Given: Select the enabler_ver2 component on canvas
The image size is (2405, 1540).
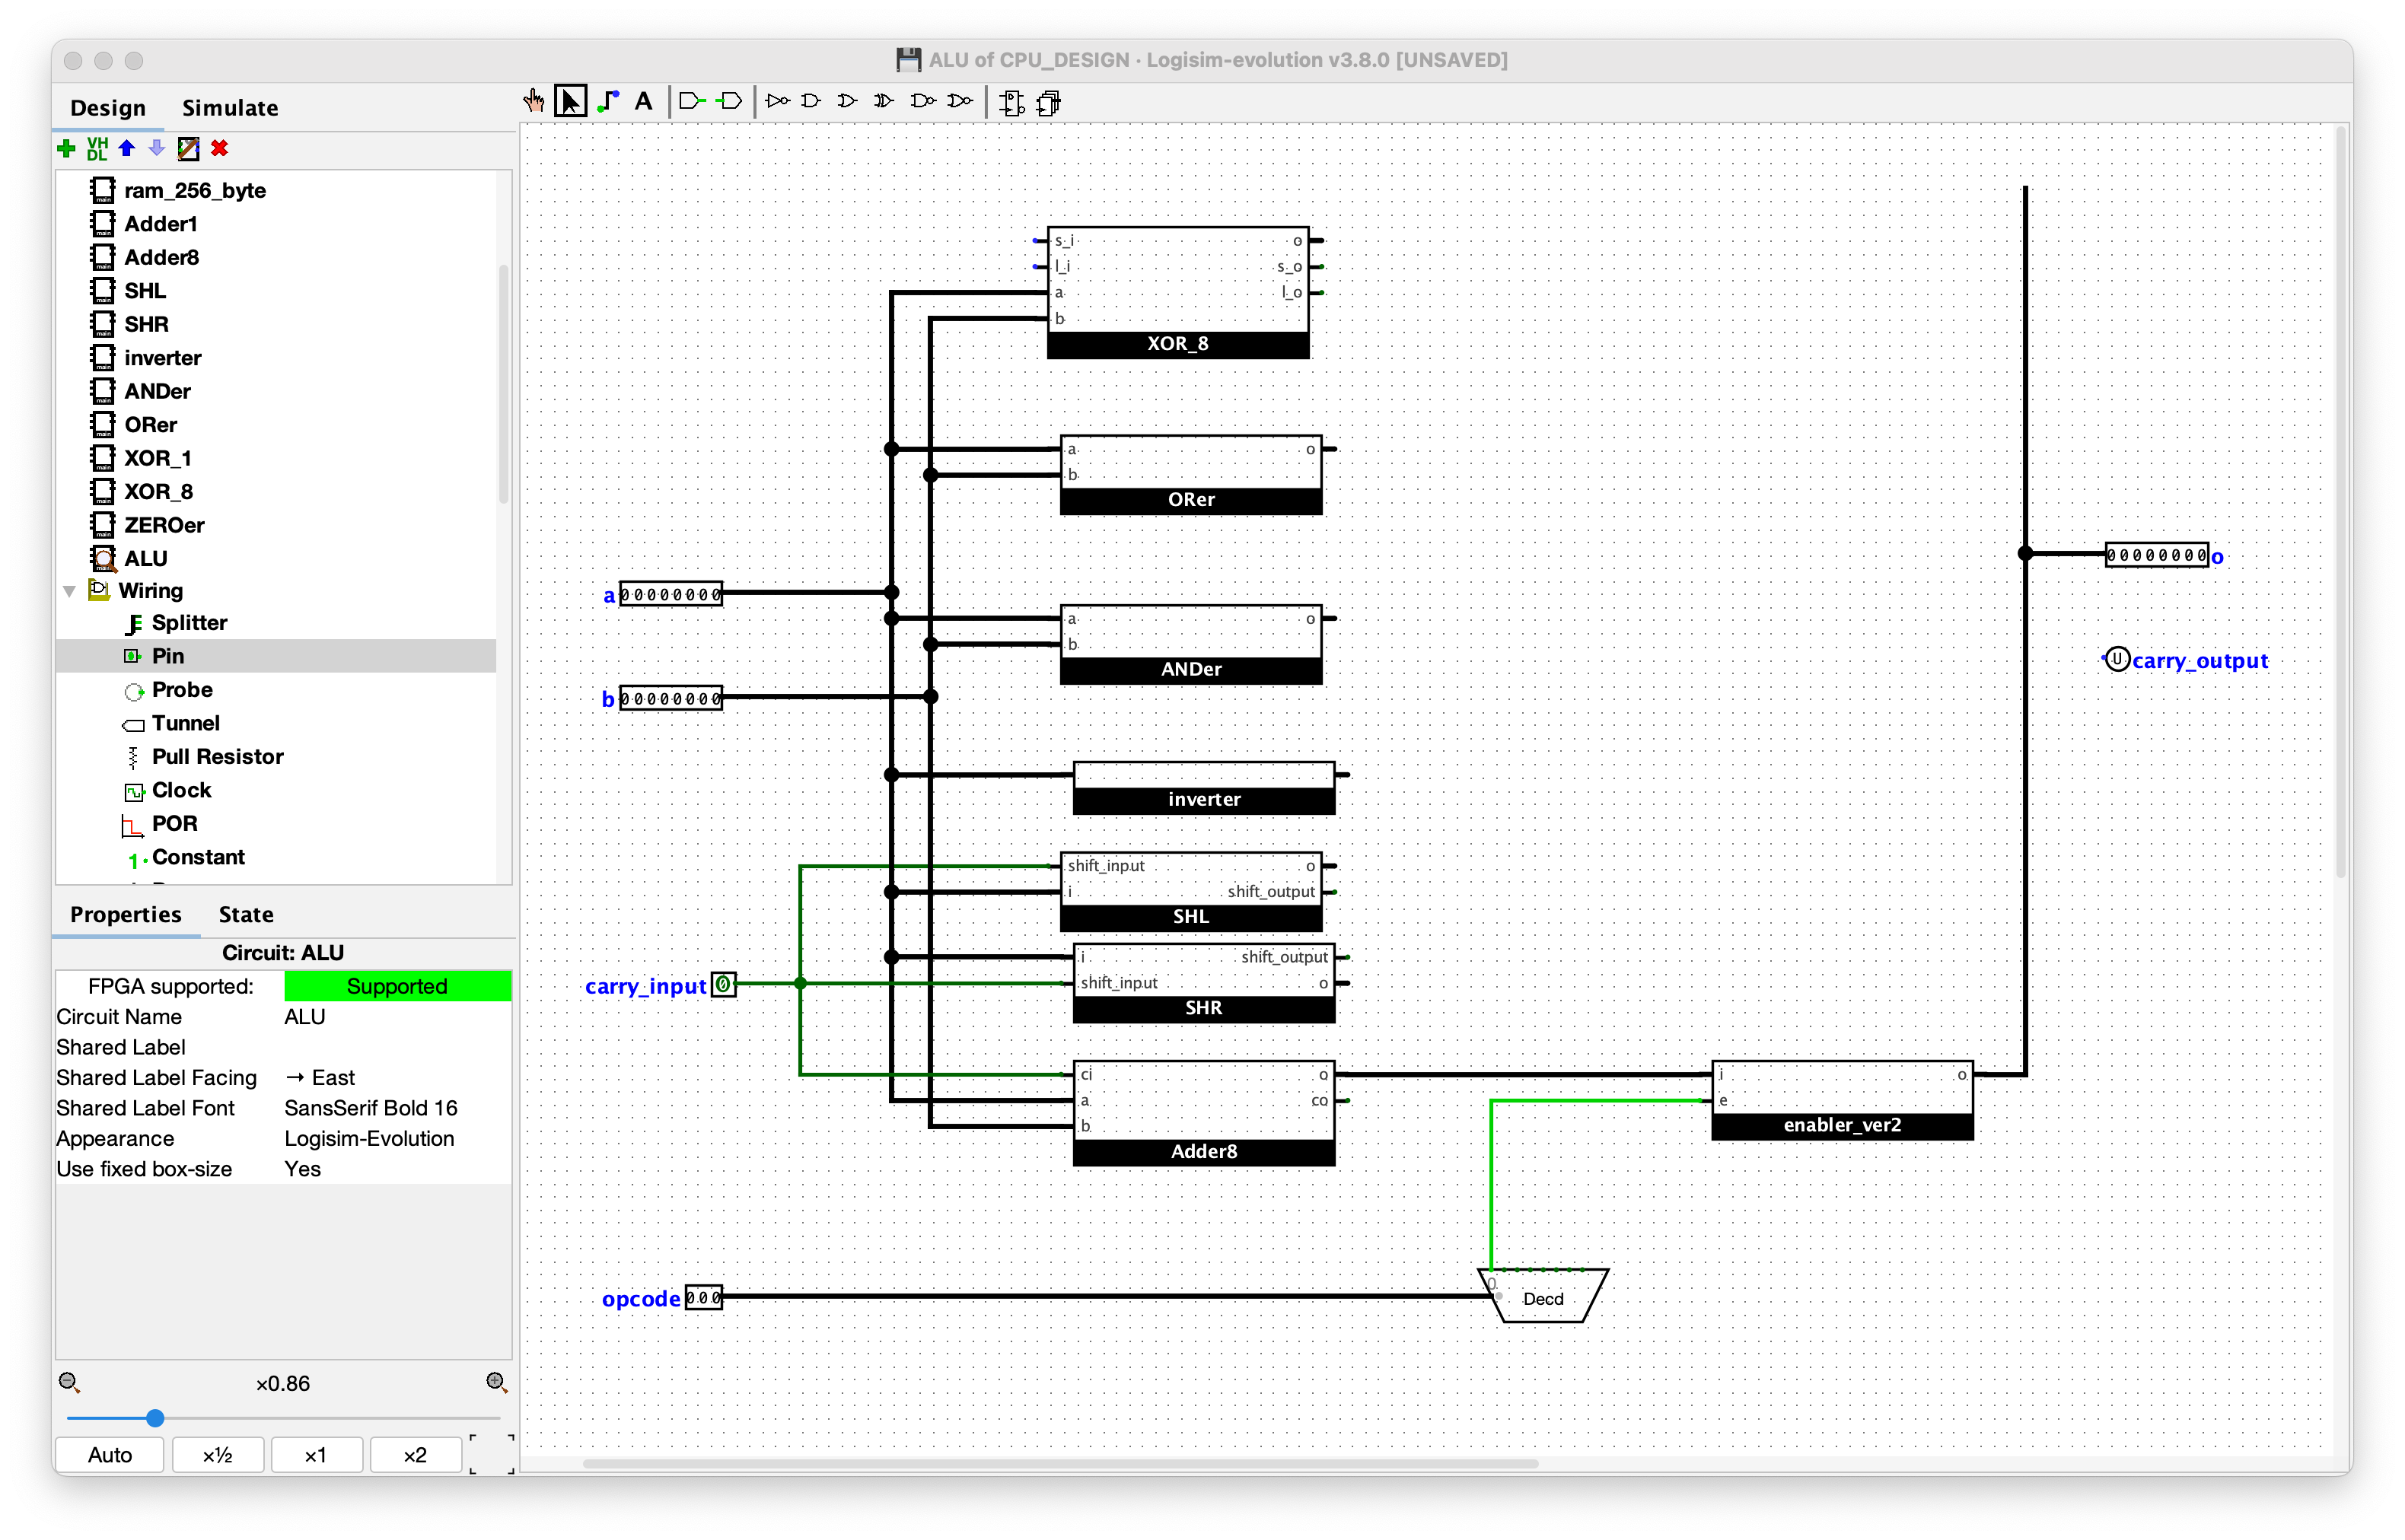Looking at the screenshot, I should (x=1842, y=1100).
